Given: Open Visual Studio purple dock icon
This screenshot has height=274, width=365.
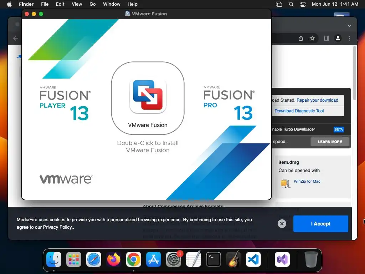Looking at the screenshot, I should [282, 259].
